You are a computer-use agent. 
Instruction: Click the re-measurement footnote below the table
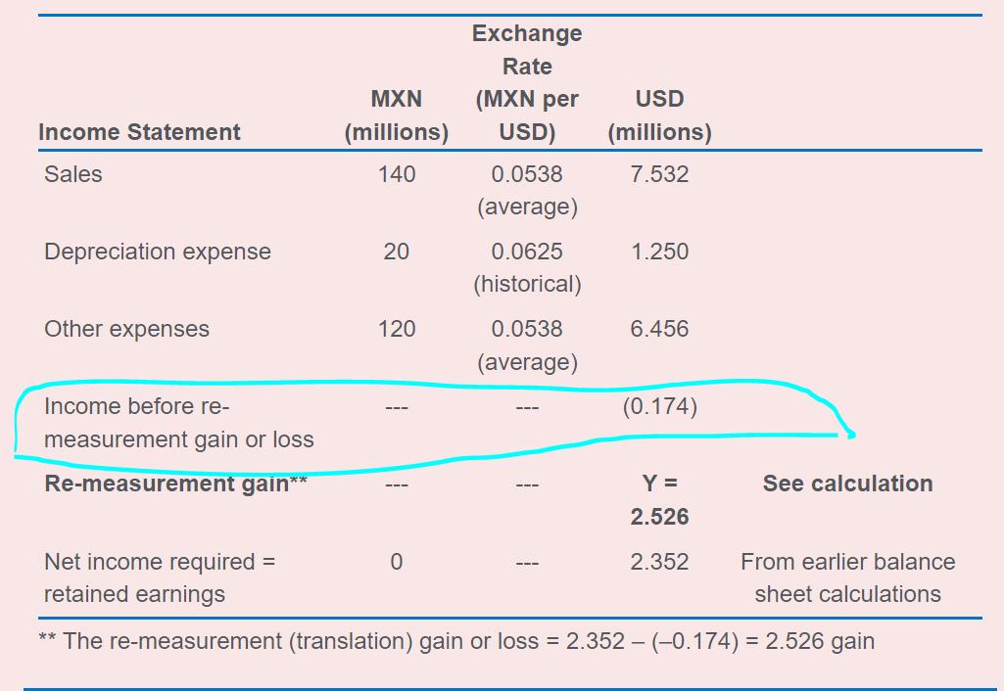pos(456,642)
